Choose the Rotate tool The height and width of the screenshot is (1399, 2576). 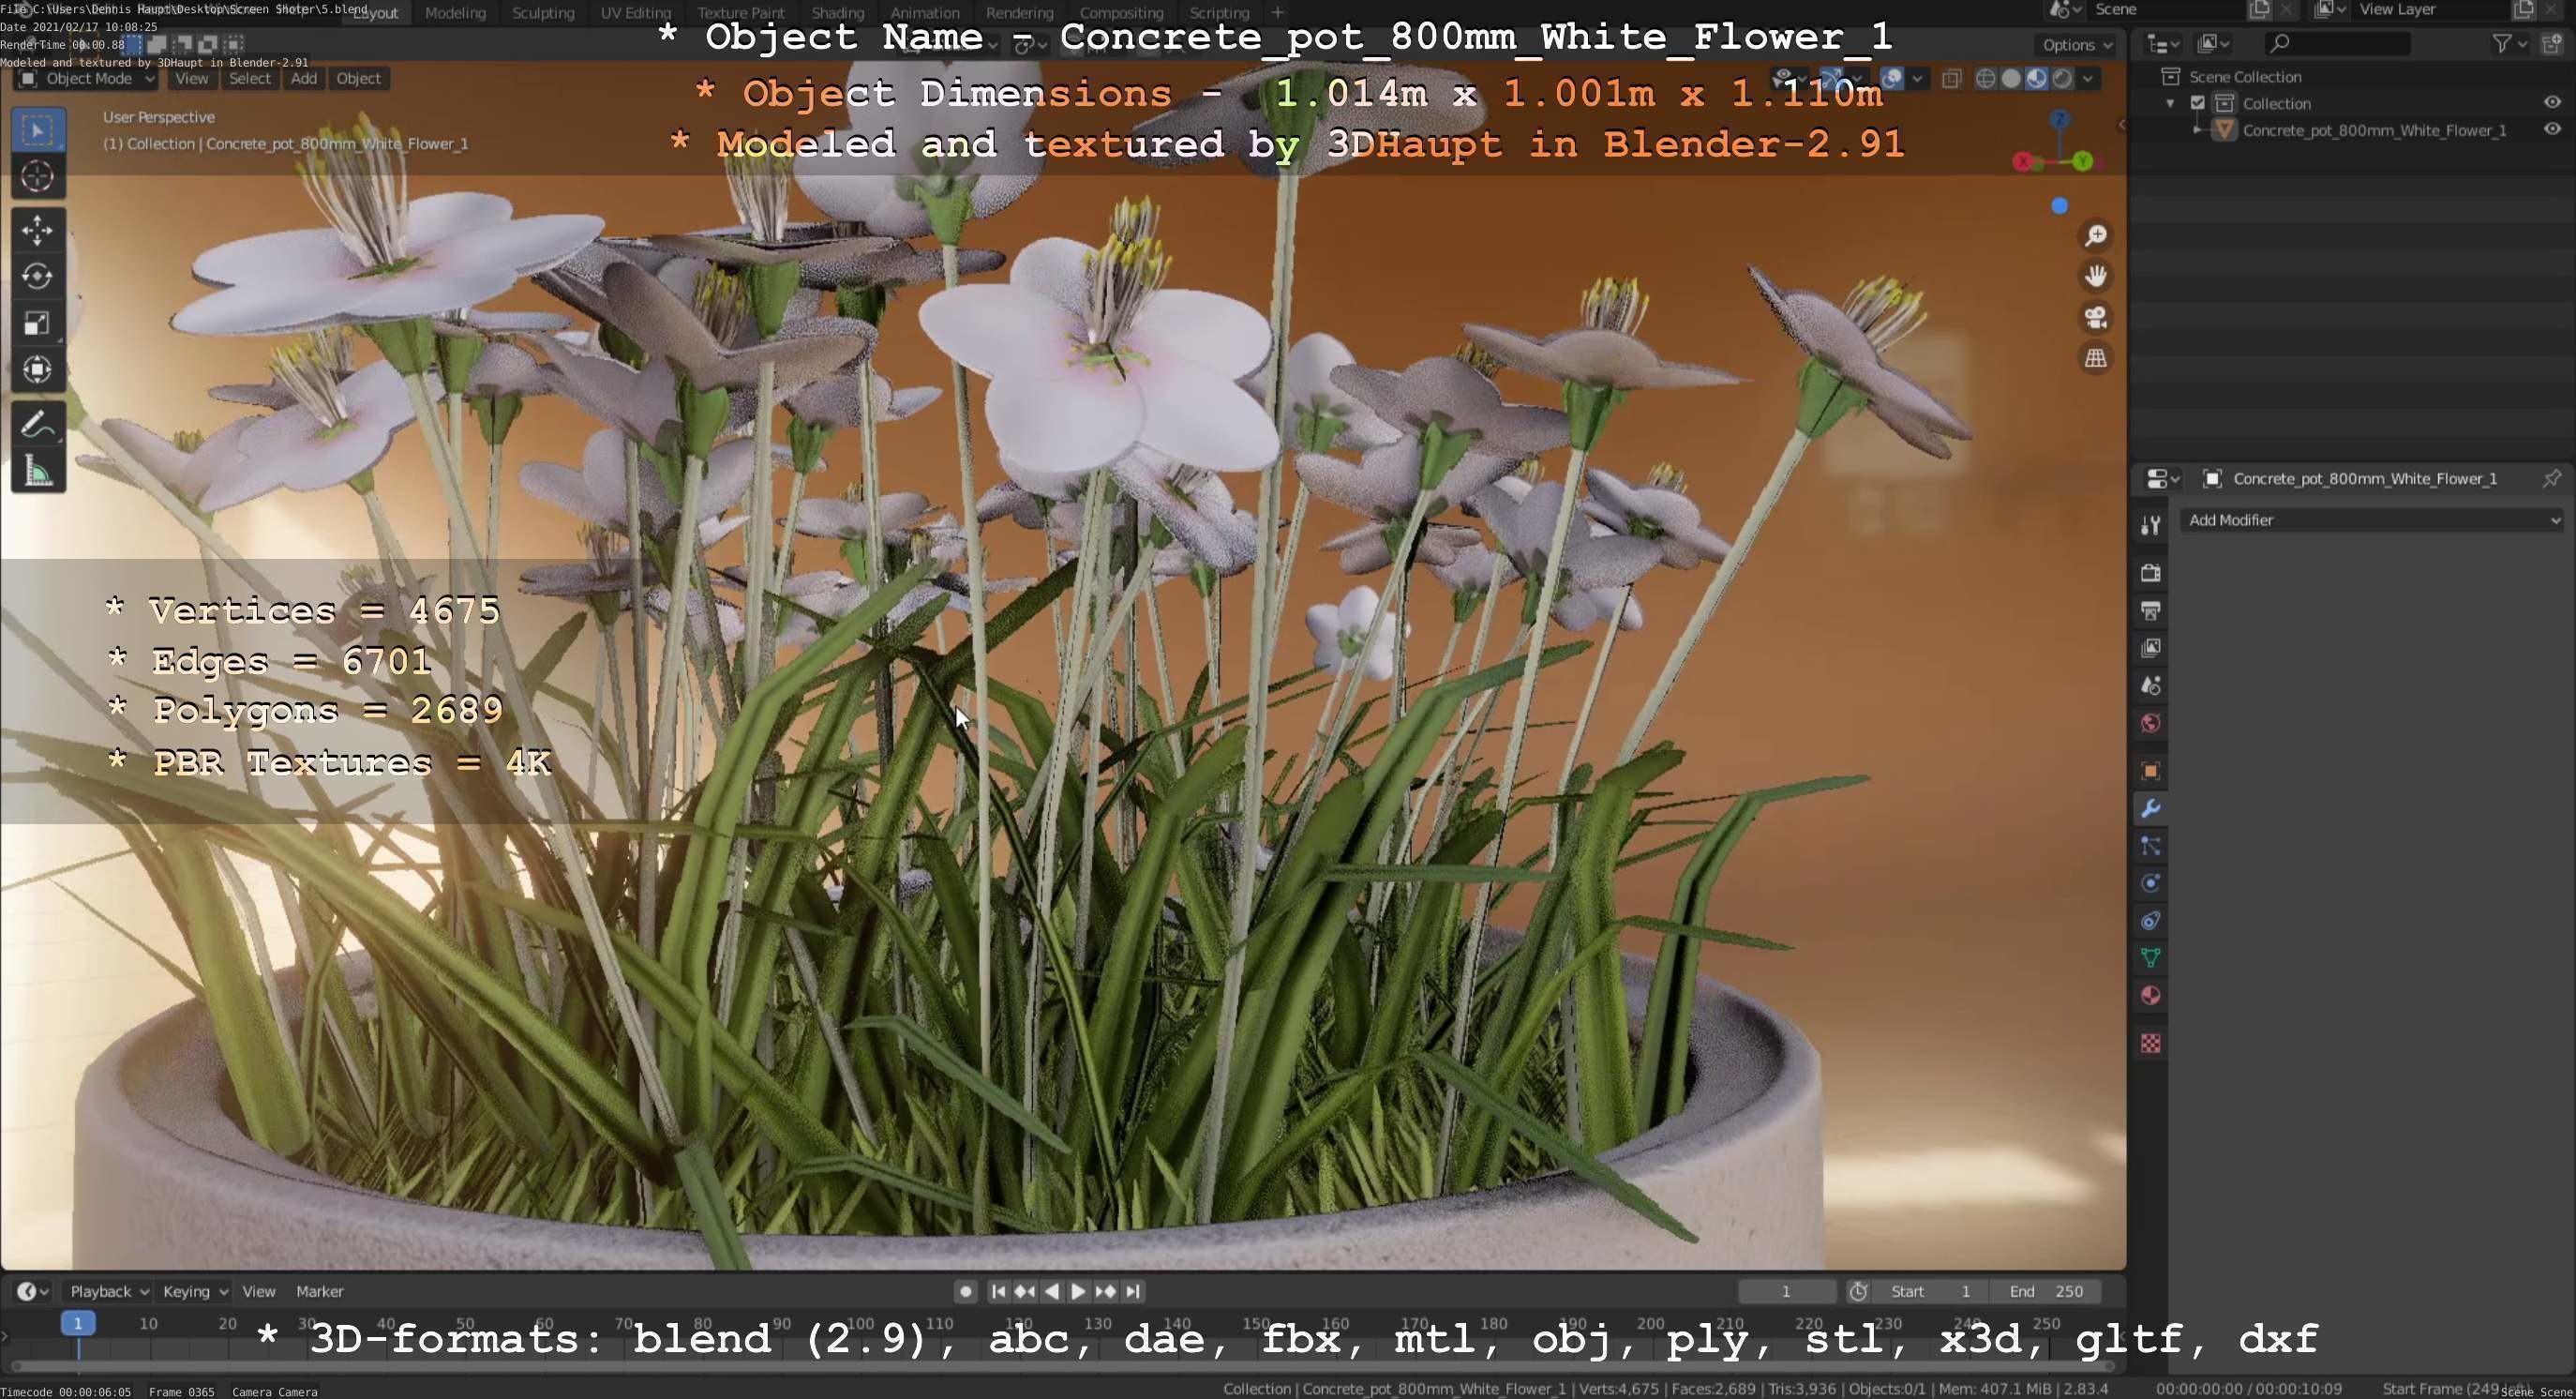38,277
